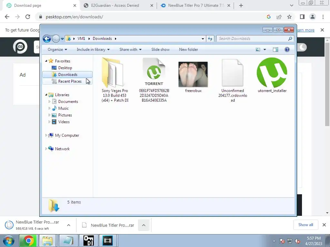Click the Windows Explorer taskbar icon

(x=47, y=241)
